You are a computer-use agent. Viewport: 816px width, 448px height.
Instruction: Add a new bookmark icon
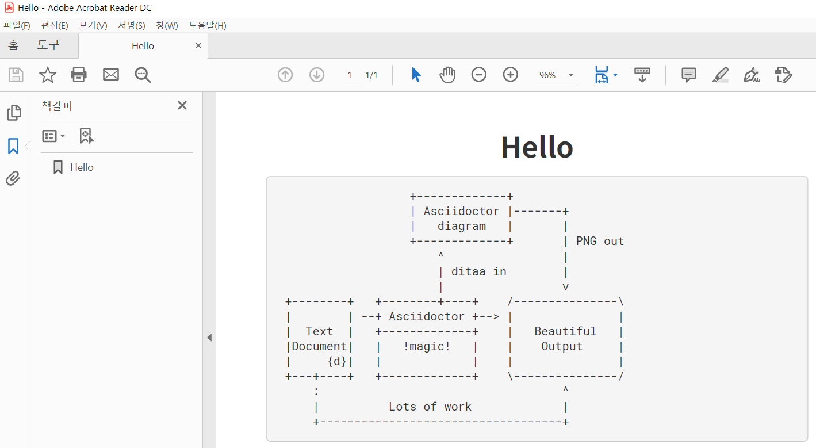86,136
